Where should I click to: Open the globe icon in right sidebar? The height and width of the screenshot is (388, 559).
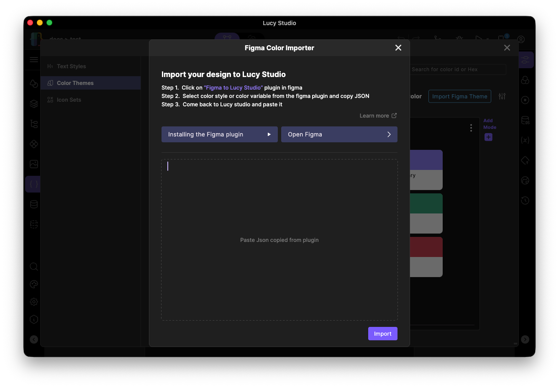525,180
